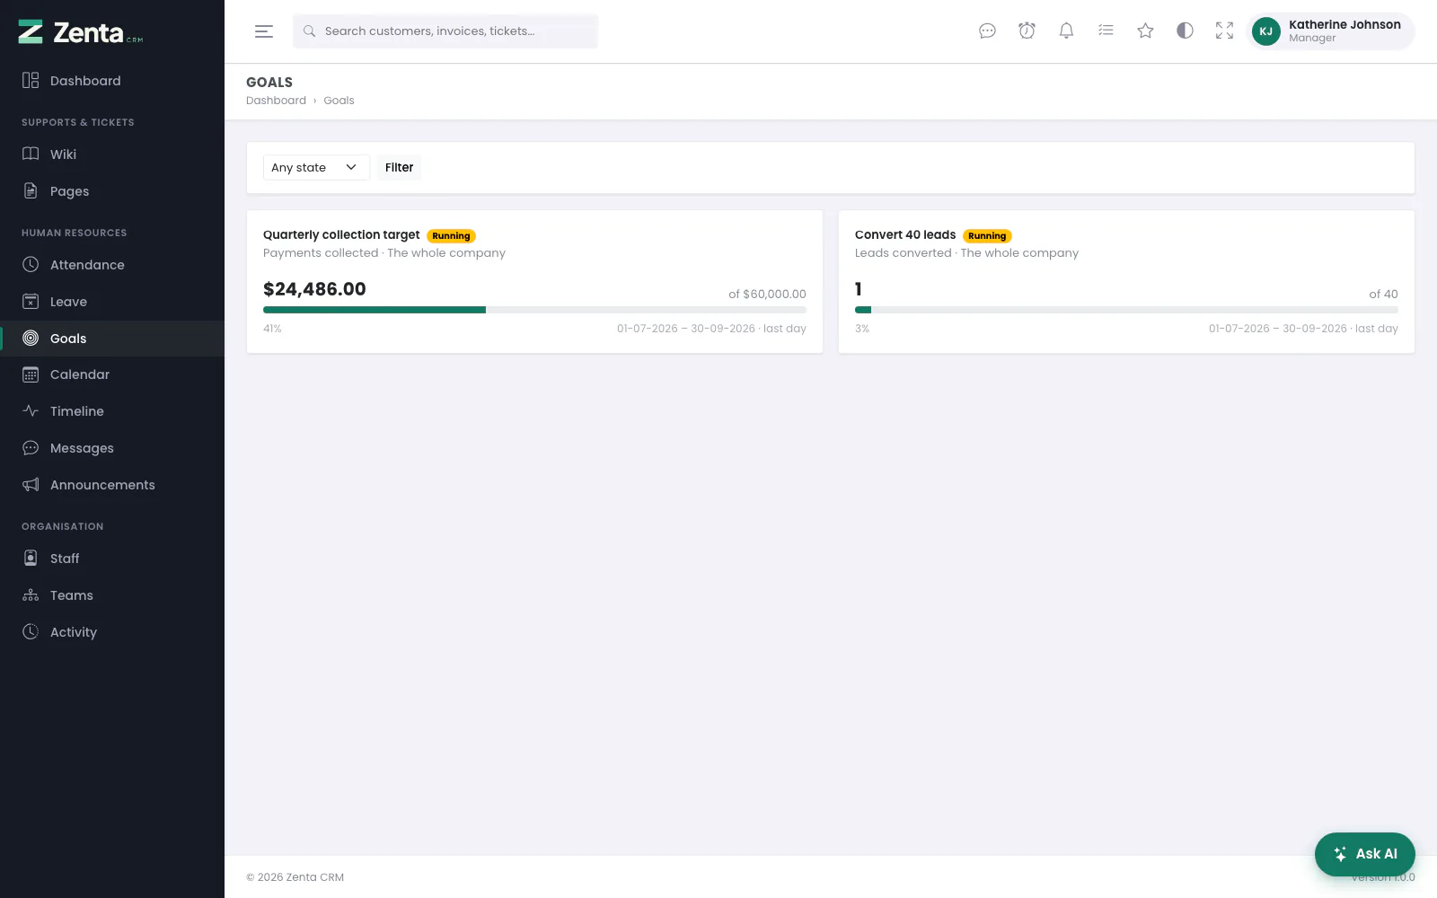This screenshot has height=898, width=1437.
Task: Follow the Dashboard breadcrumb link
Action: click(x=276, y=101)
